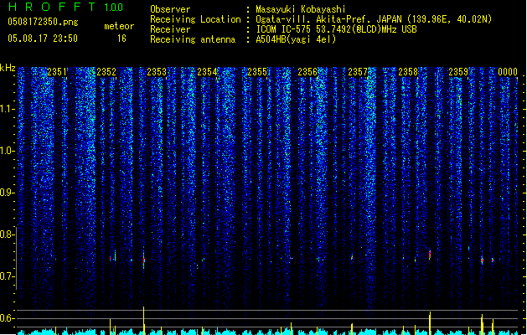
Task: Click the tallest yellow intensity spike near 2353
Action: tap(144, 320)
